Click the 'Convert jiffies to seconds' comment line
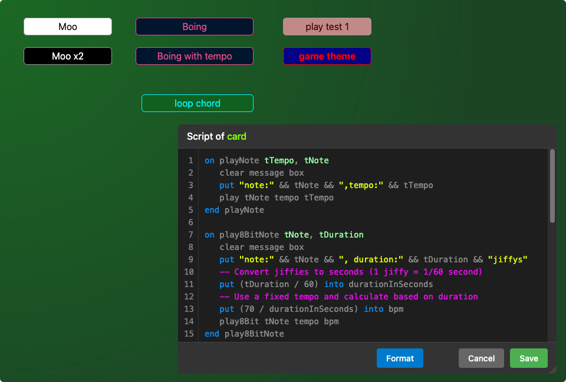Viewport: 566px width, 382px height. 351,272
